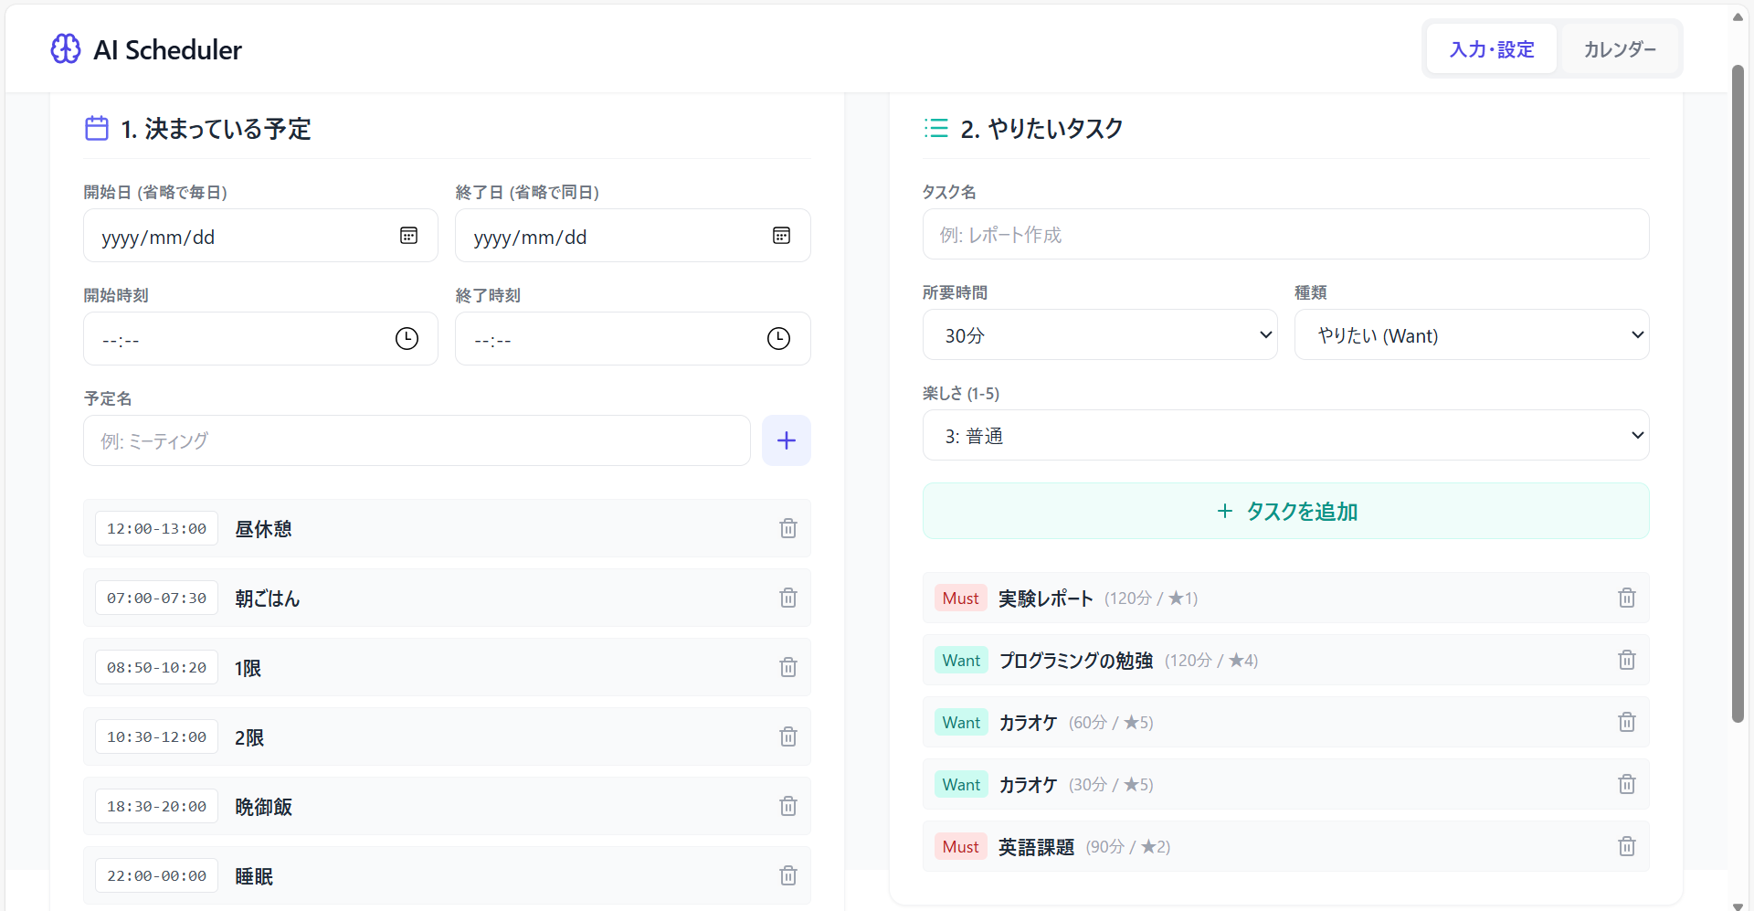
Task: Delete the 昼休憩 schedule entry
Action: click(x=787, y=528)
